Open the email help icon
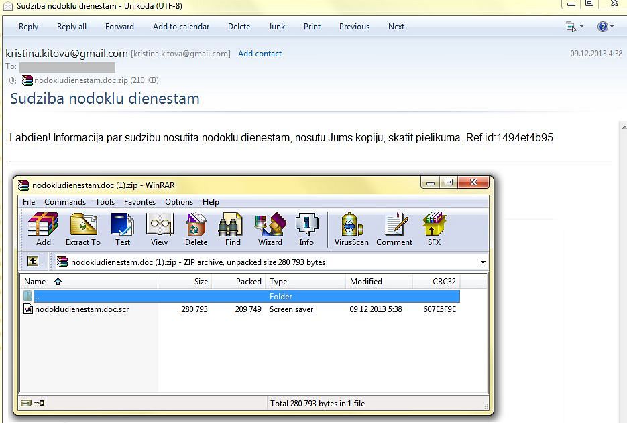627x423 pixels. point(602,27)
